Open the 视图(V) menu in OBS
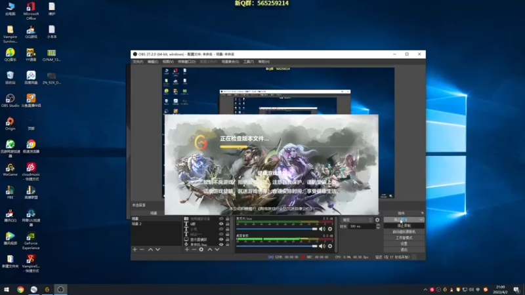 [x=168, y=62]
